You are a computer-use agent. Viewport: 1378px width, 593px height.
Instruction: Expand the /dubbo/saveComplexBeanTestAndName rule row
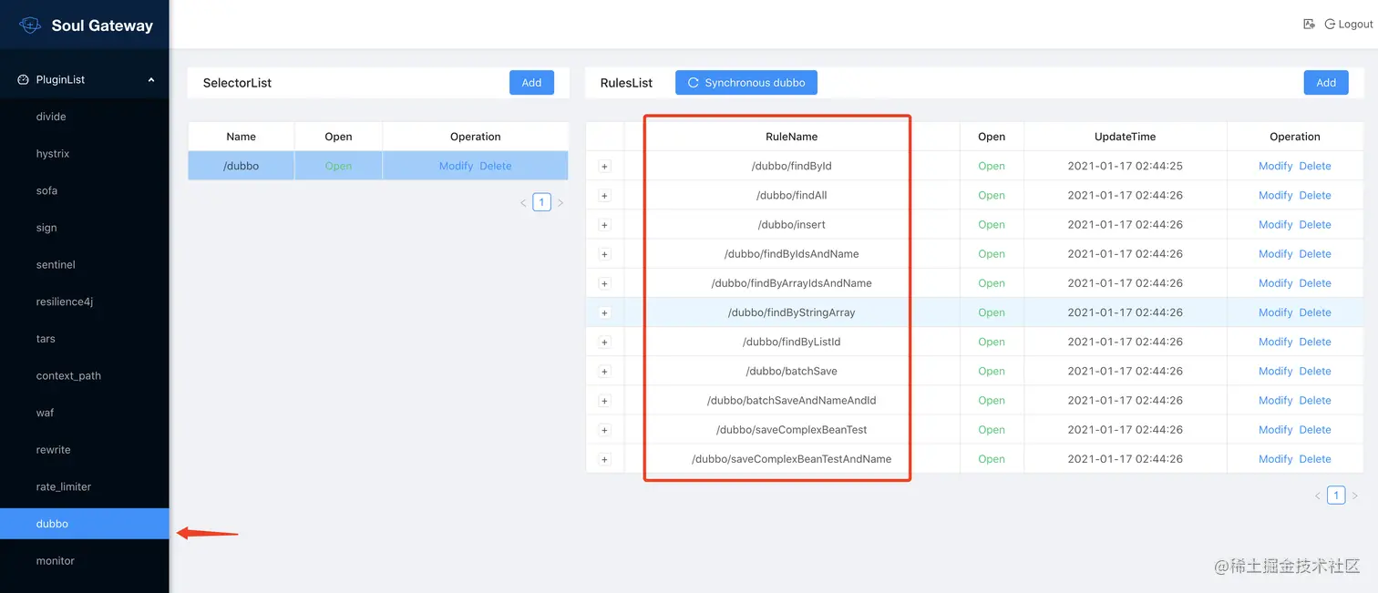(x=604, y=459)
